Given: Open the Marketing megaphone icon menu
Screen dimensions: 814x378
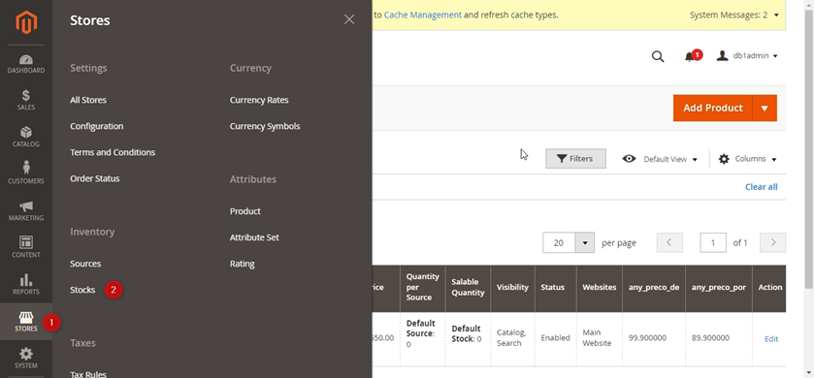Looking at the screenshot, I should click(x=26, y=210).
